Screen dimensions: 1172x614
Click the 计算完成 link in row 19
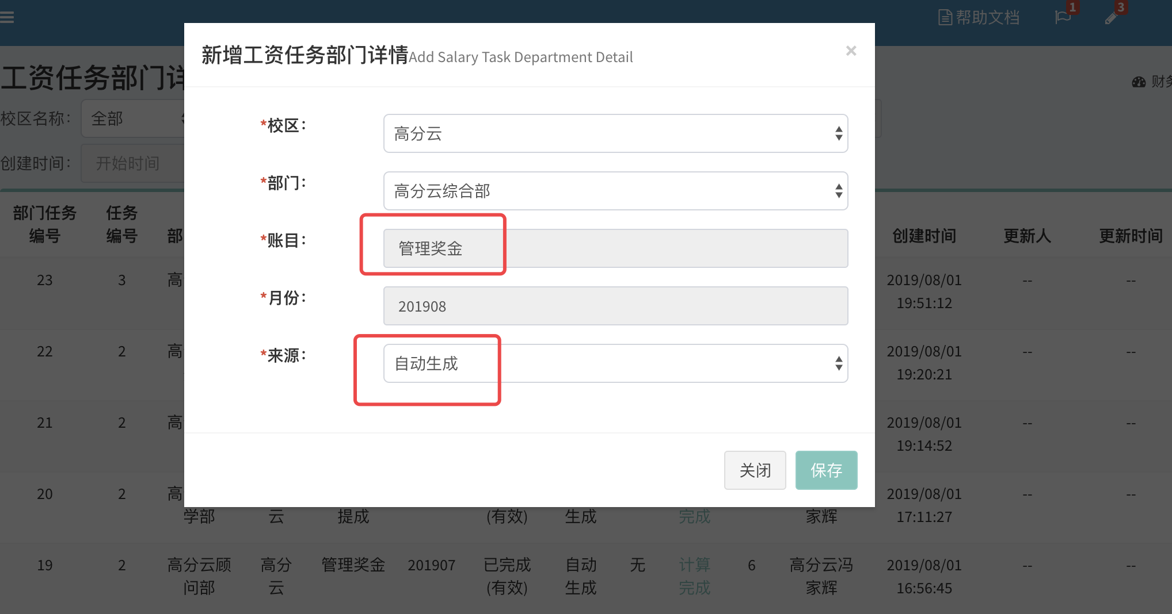point(694,576)
